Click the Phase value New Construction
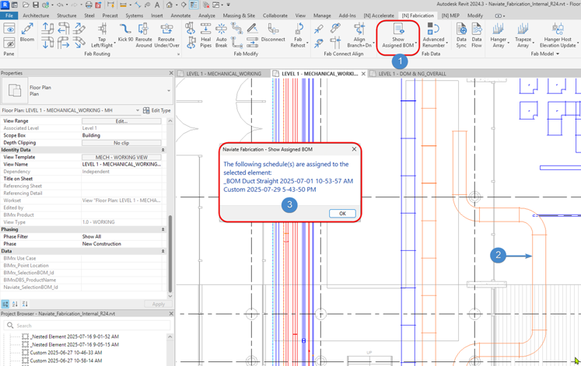The height and width of the screenshot is (366, 581). (x=121, y=244)
